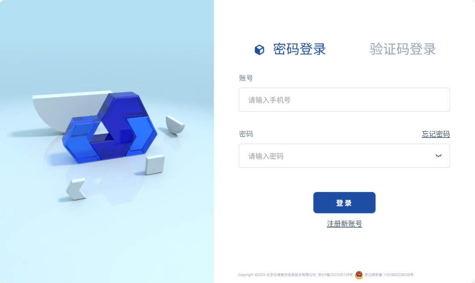Open the 注册新账号 link
The image size is (475, 283).
344,224
